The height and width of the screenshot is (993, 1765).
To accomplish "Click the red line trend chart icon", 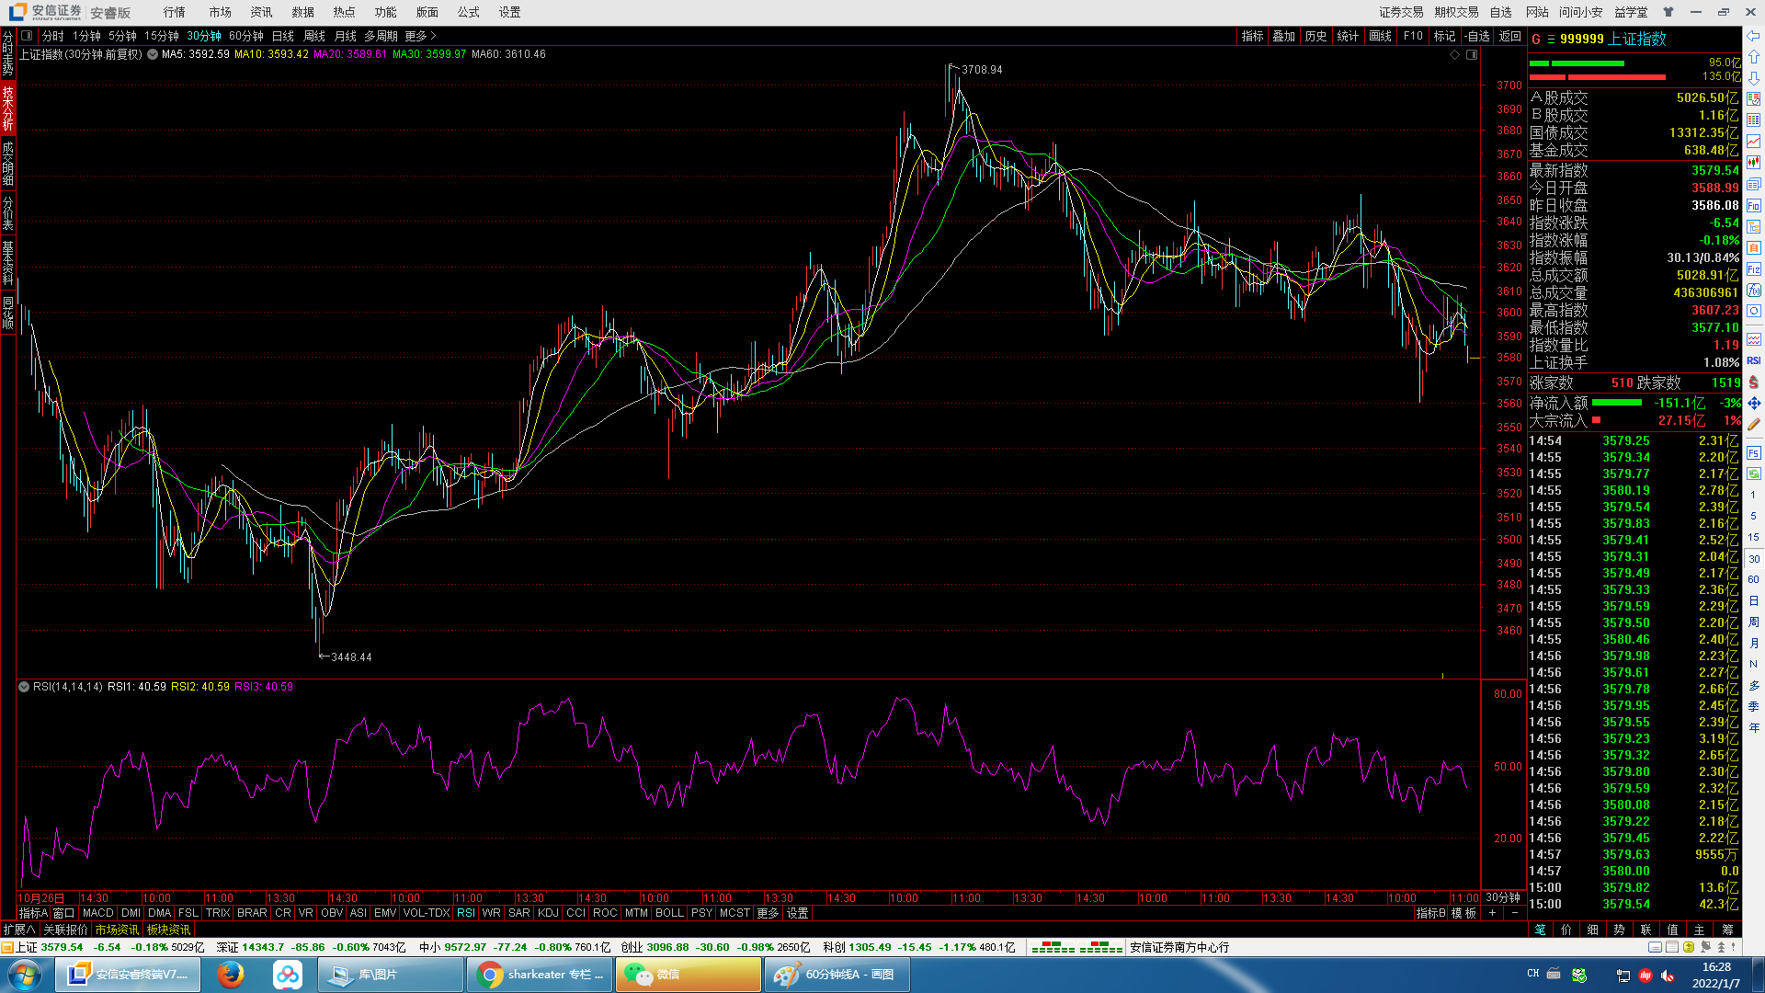I will click(1754, 142).
